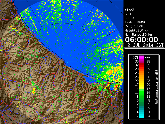Click the orange 26 dBZ legend color
The image size is (165, 124).
[x=142, y=73]
